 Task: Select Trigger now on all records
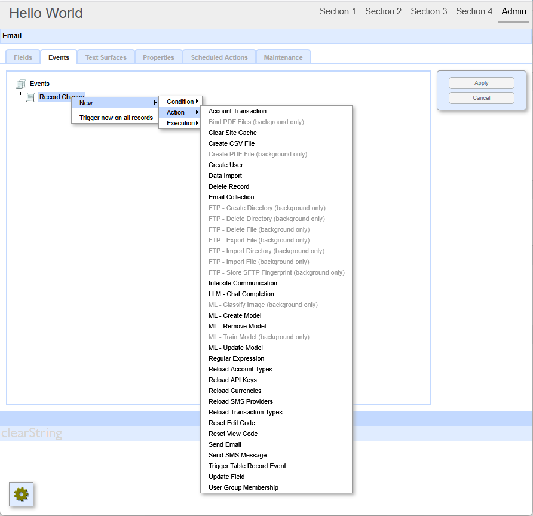[x=116, y=118]
